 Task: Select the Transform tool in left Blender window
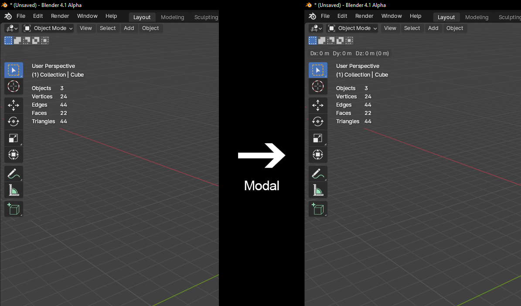(14, 155)
